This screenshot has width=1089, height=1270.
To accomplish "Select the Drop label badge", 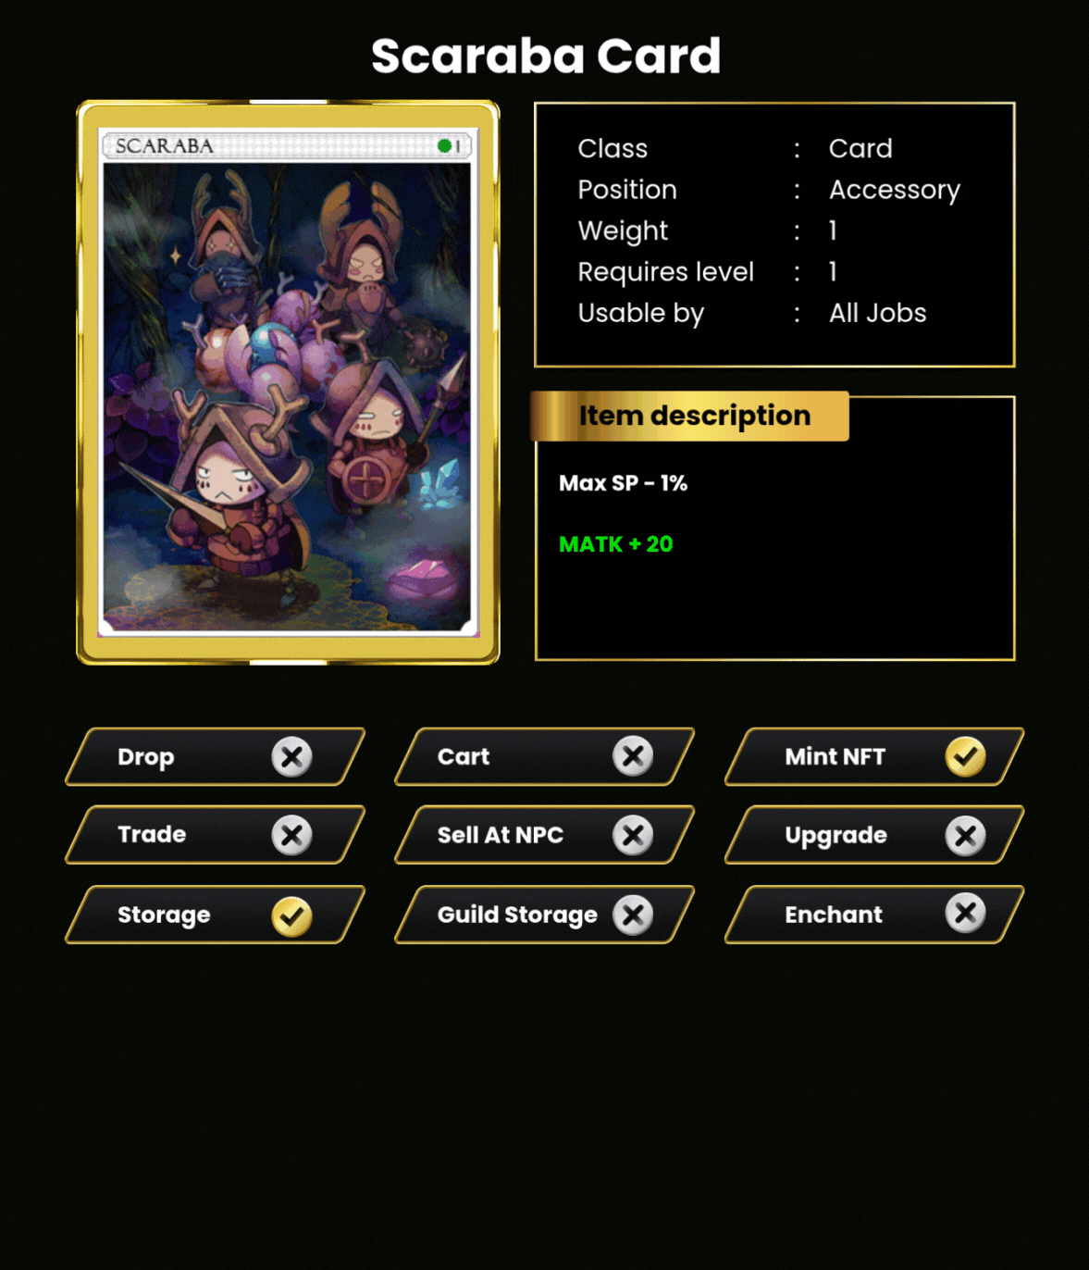I will 215,756.
